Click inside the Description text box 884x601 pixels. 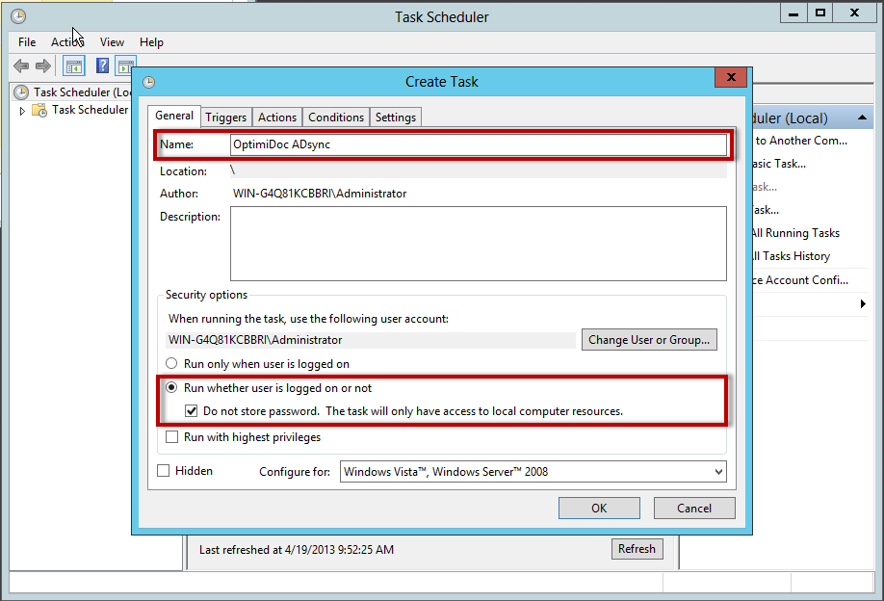(x=478, y=244)
